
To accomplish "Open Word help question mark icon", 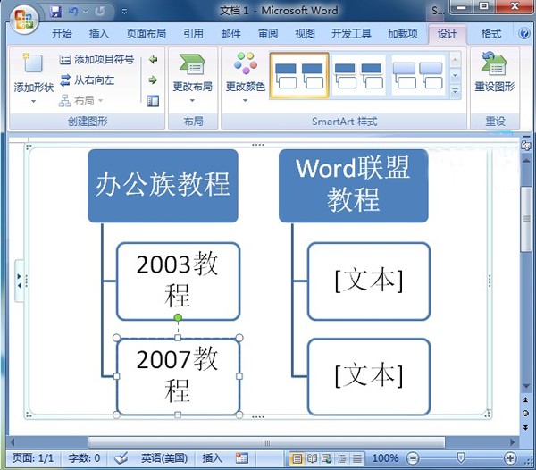I will [524, 33].
